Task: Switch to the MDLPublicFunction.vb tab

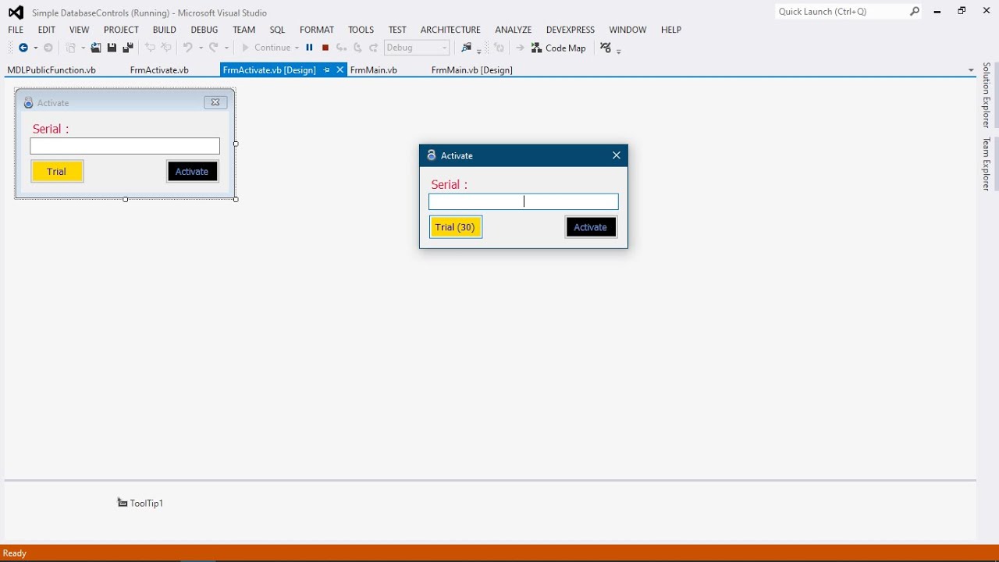Action: click(52, 70)
